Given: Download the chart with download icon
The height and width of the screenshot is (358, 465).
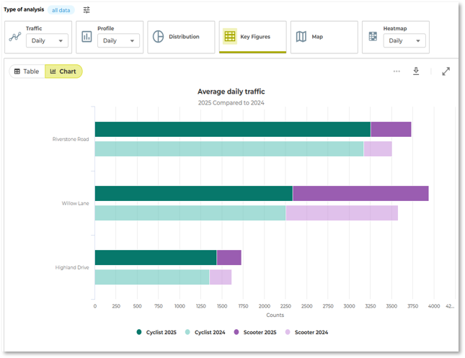Looking at the screenshot, I should pos(416,71).
